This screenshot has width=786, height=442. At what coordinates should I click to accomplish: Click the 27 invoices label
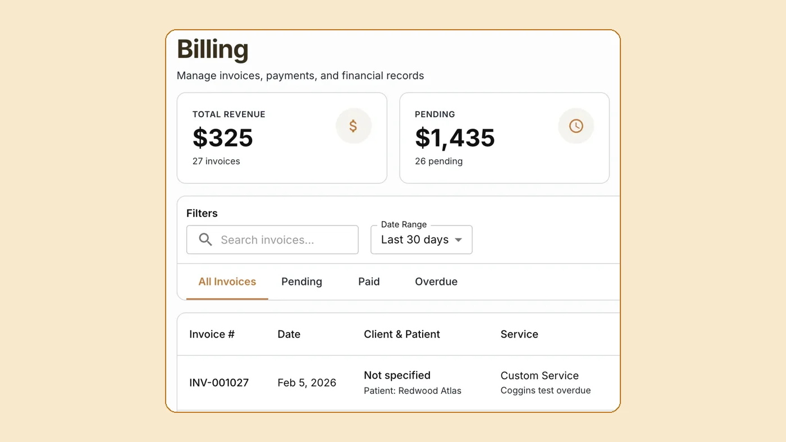pyautogui.click(x=216, y=161)
